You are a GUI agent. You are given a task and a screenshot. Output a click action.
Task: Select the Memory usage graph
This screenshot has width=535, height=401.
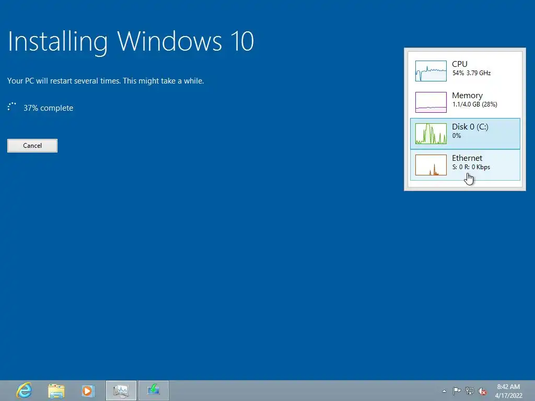pyautogui.click(x=431, y=102)
